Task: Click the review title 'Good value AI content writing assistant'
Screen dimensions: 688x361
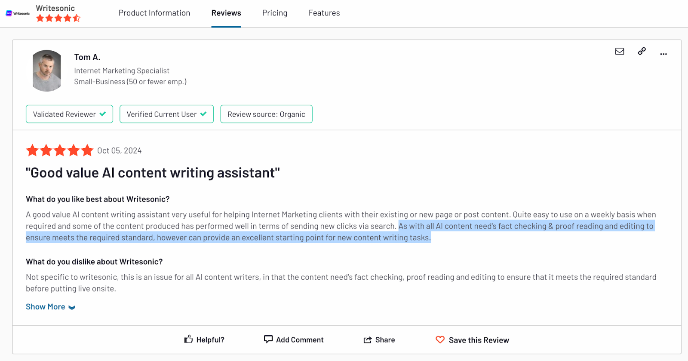Action: [x=153, y=173]
